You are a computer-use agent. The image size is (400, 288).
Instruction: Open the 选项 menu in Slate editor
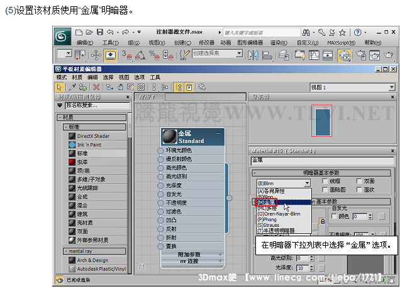click(x=139, y=78)
